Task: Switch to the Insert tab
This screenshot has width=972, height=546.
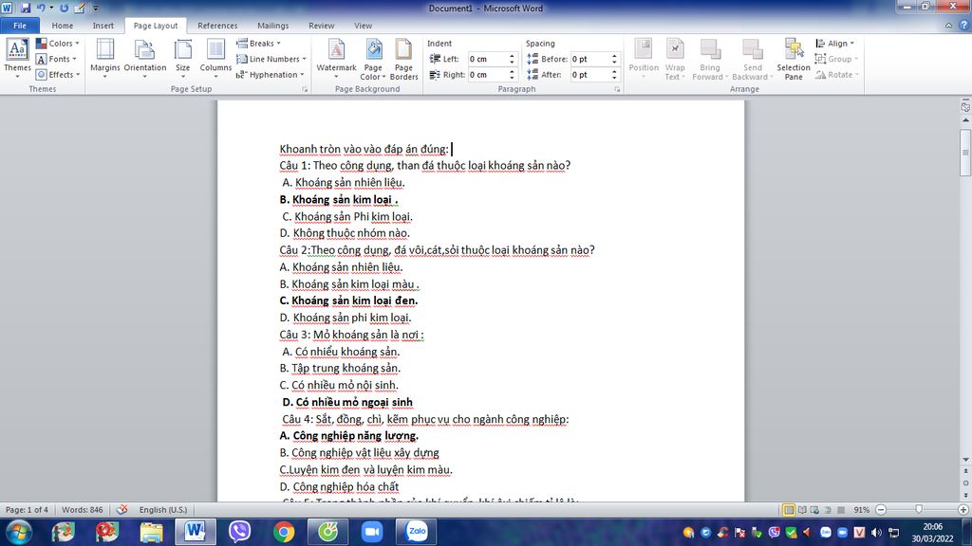Action: [x=103, y=26]
